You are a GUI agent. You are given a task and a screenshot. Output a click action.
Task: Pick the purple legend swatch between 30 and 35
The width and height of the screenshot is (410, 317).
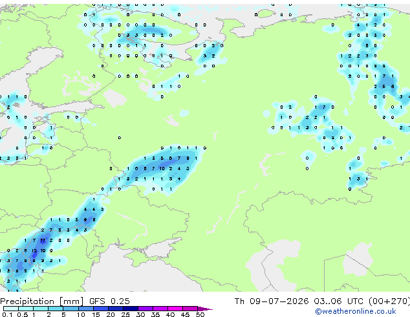[x=146, y=309]
